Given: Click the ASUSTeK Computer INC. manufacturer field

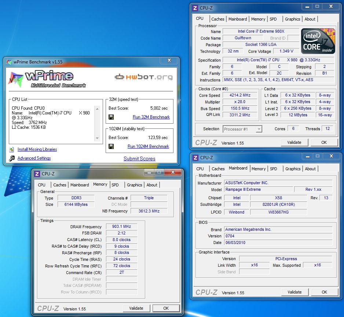Looking at the screenshot, I should pos(278,183).
